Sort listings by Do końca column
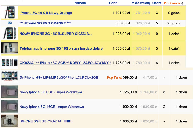This screenshot has height=128, width=193. 172,3
